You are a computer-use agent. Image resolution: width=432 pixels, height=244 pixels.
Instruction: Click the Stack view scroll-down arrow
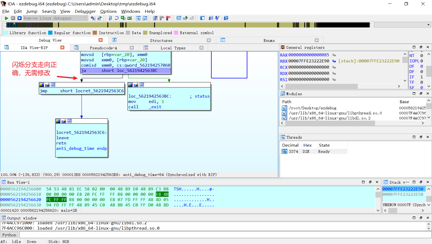point(429,205)
